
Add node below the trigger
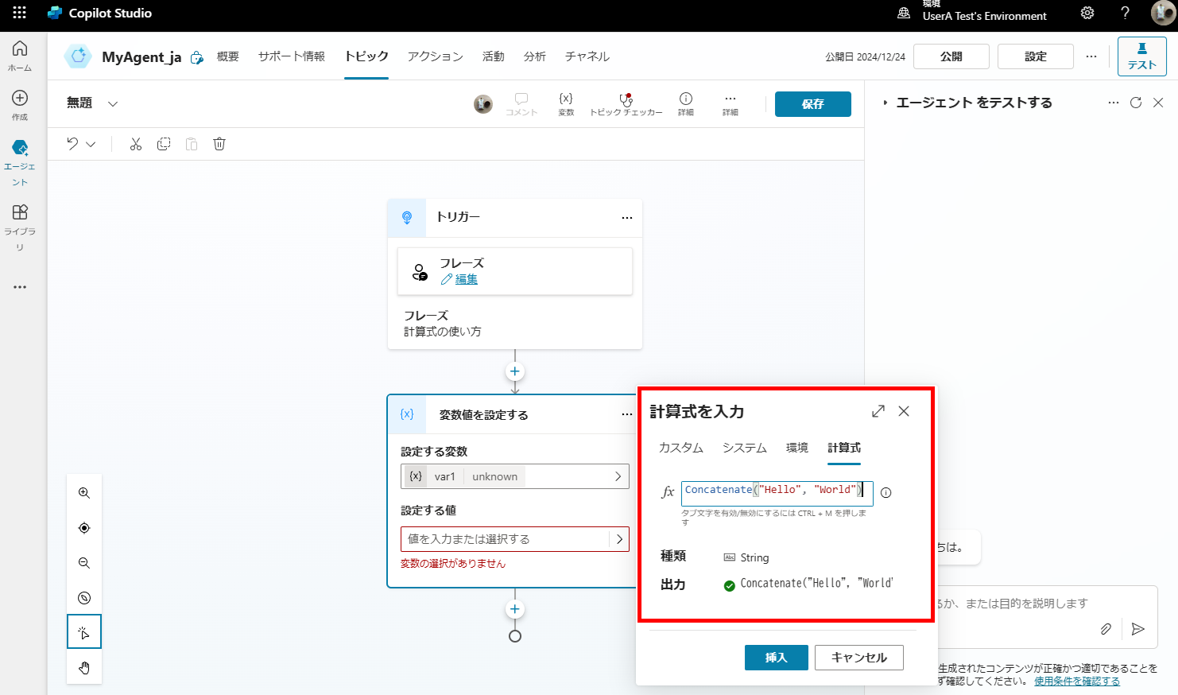pyautogui.click(x=515, y=371)
